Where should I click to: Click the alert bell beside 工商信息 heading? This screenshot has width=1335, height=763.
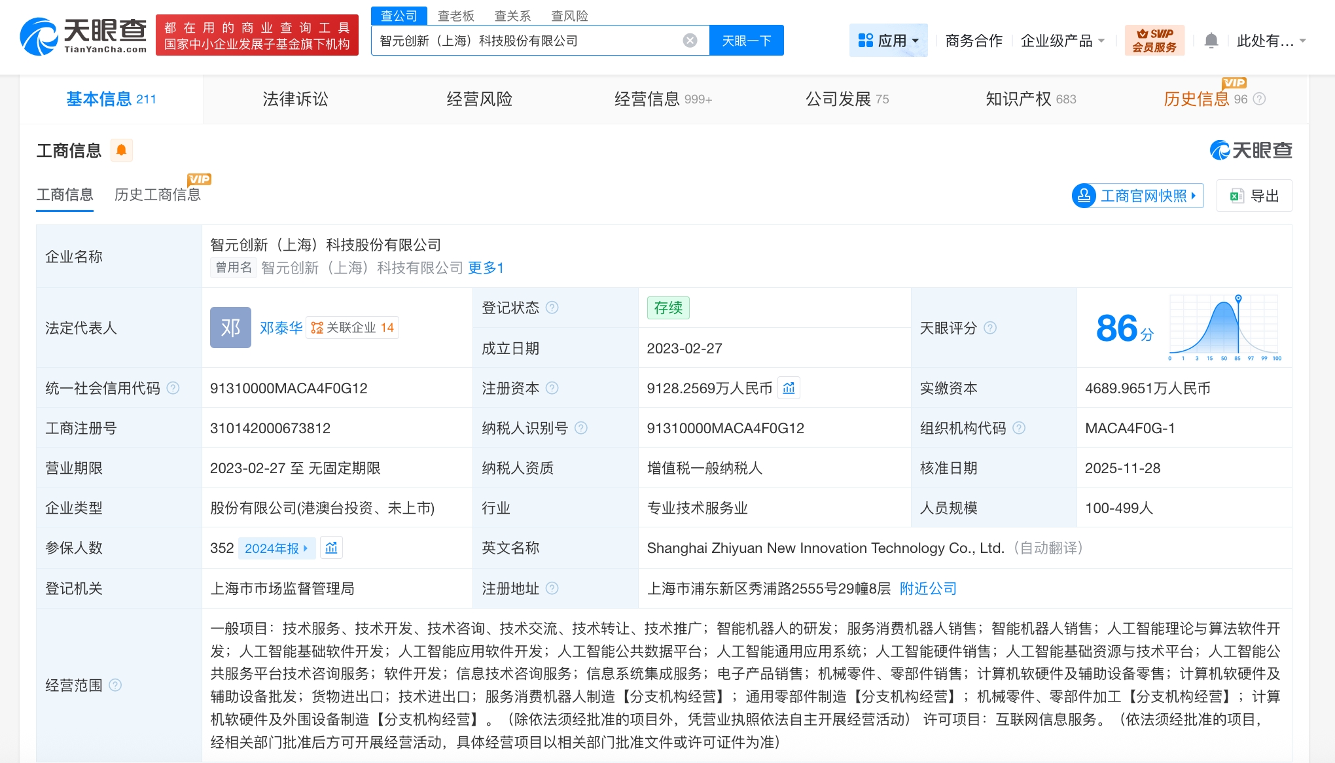[121, 150]
